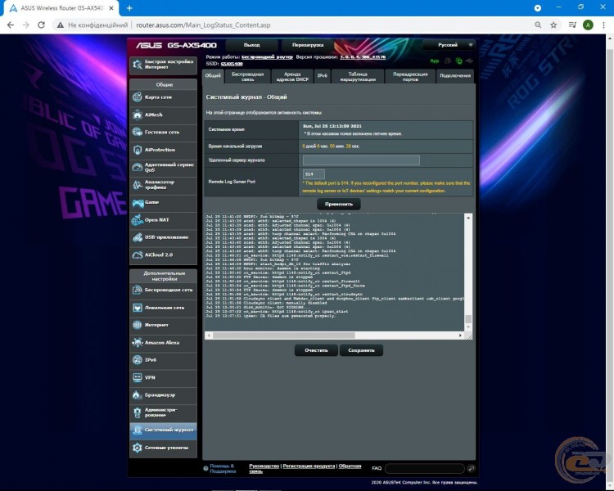Open the Руководство manual link
This screenshot has height=491, width=614.
tap(264, 466)
